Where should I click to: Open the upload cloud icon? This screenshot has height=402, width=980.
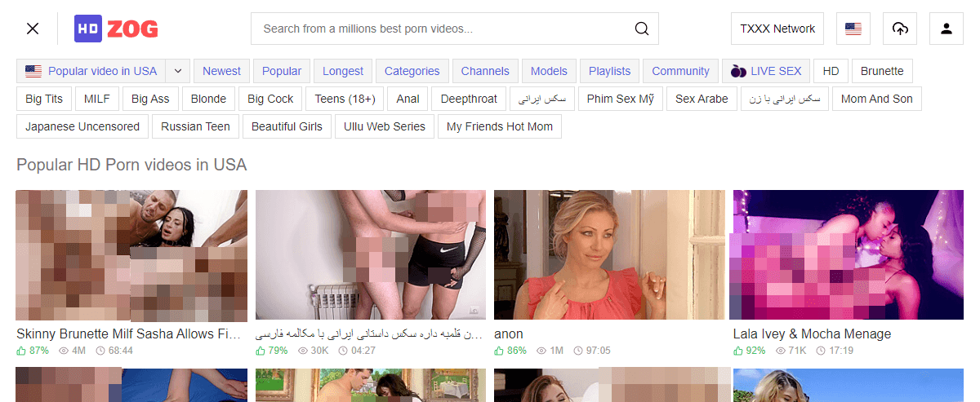tap(900, 29)
